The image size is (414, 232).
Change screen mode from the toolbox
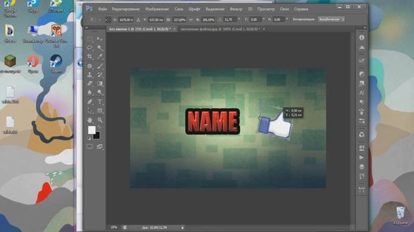click(100, 146)
